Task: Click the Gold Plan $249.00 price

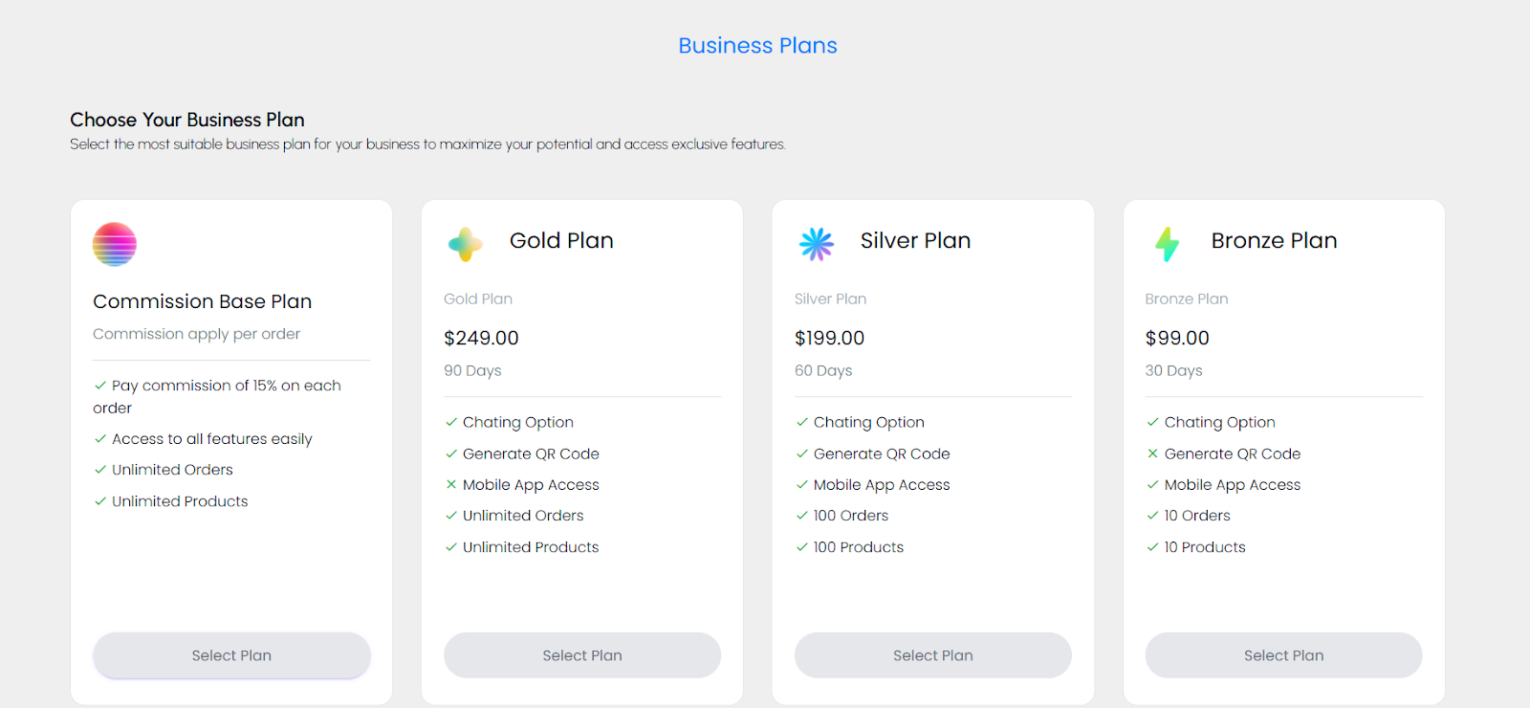Action: (481, 338)
